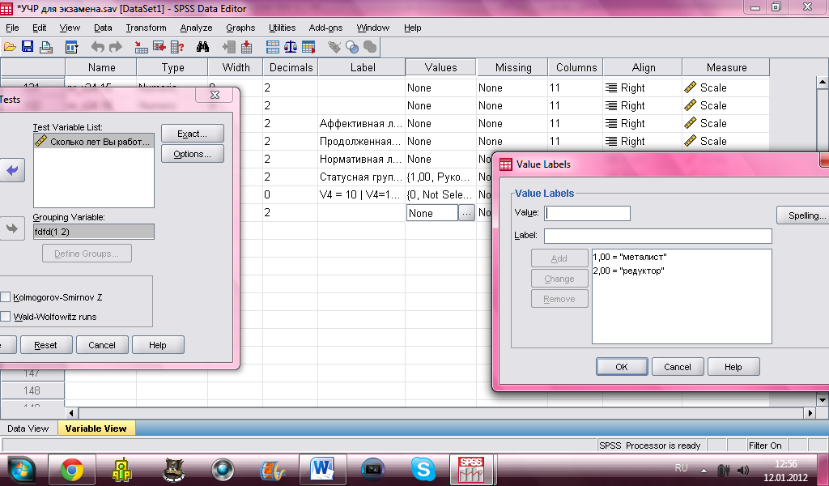Screen dimensions: 829x486
Task: Select the 1,00 = "металист" entry
Action: tap(630, 257)
